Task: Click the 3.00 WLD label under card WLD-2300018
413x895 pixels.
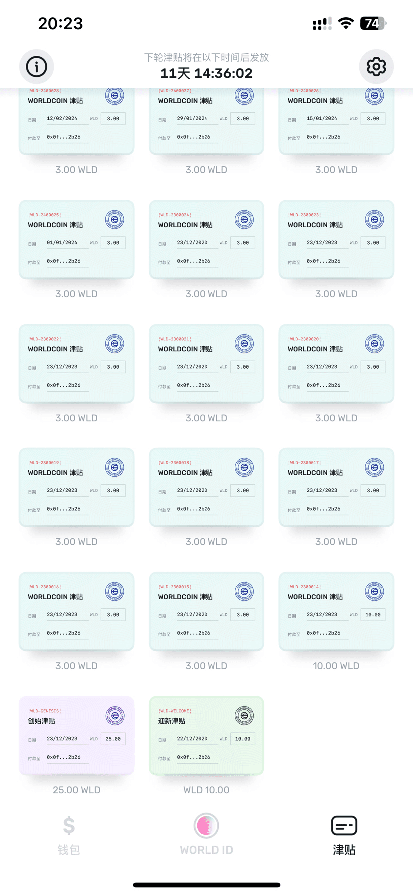Action: coord(206,542)
